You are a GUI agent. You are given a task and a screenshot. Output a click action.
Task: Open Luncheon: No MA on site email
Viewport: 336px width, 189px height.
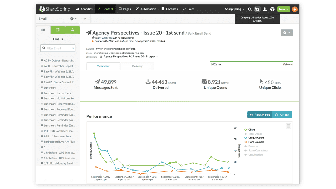(57, 98)
